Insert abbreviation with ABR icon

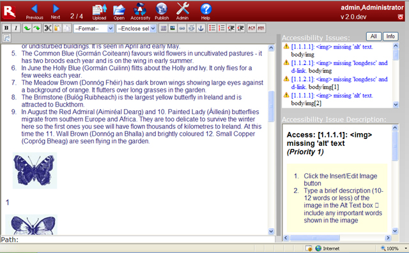pos(261,28)
